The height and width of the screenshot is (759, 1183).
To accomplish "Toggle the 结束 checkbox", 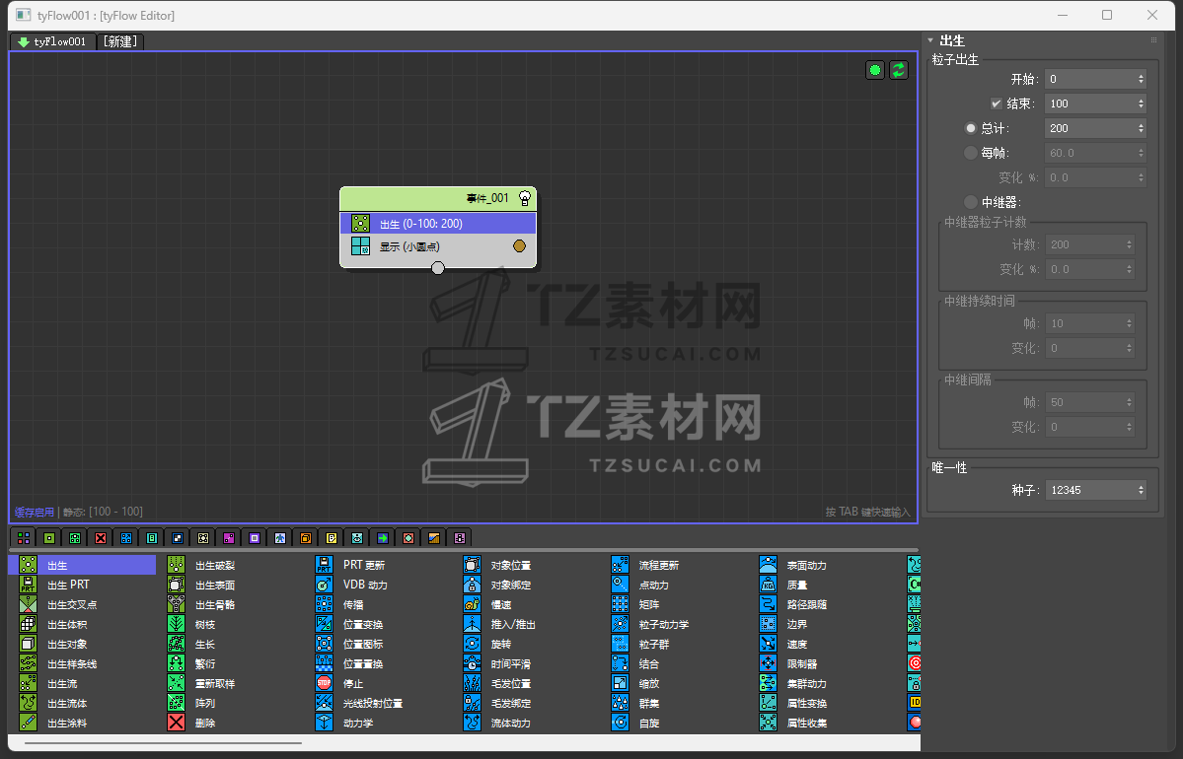I will [997, 103].
